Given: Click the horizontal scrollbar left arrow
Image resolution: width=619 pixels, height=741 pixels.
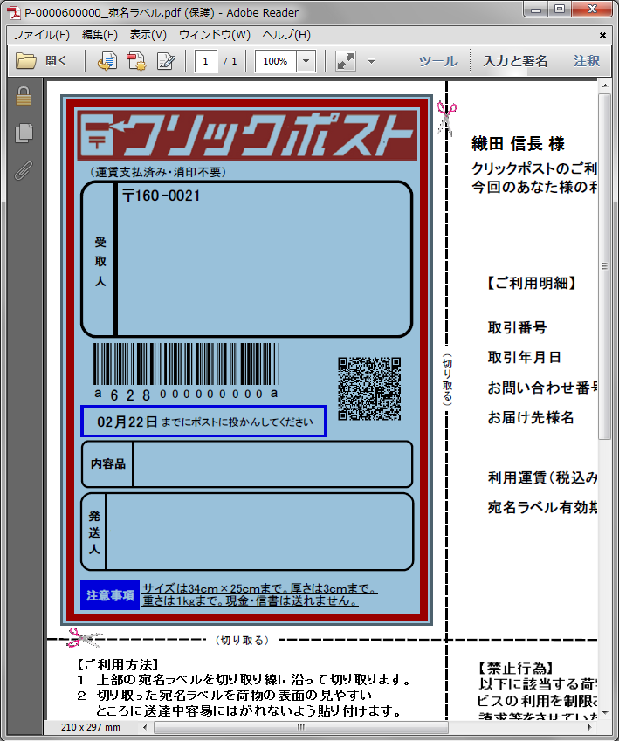Looking at the screenshot, I should click(145, 727).
